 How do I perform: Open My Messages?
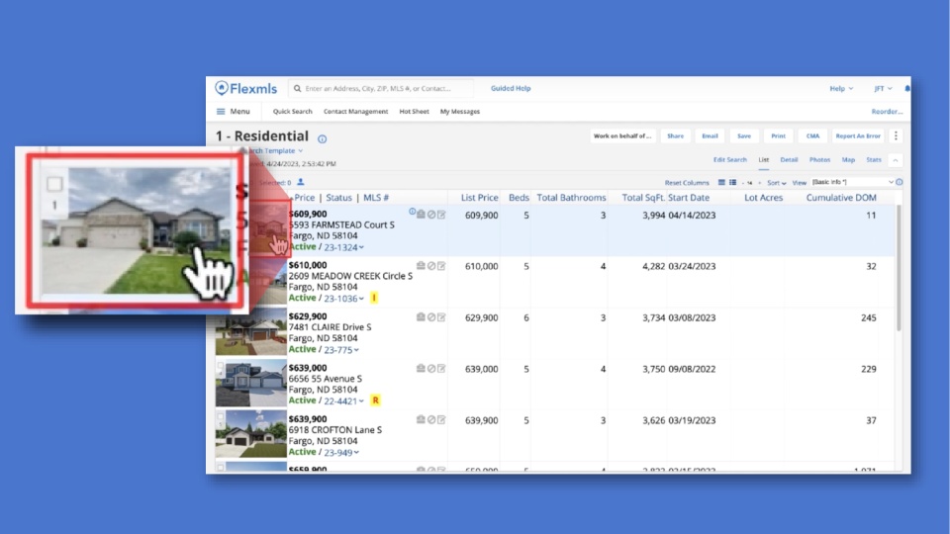click(460, 112)
